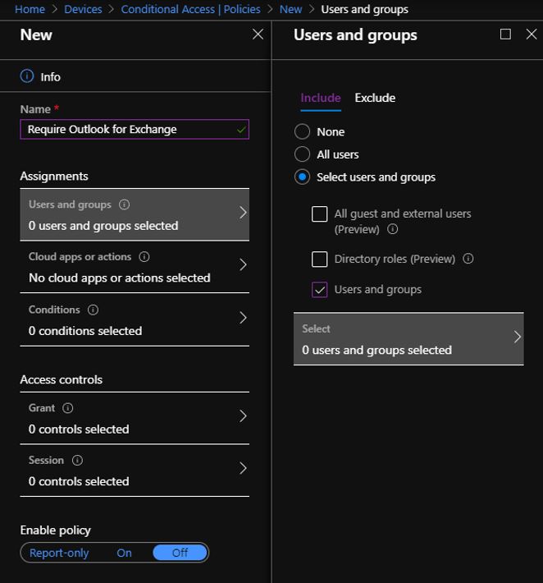The image size is (543, 583).
Task: Close the New policy pane
Action: click(258, 34)
